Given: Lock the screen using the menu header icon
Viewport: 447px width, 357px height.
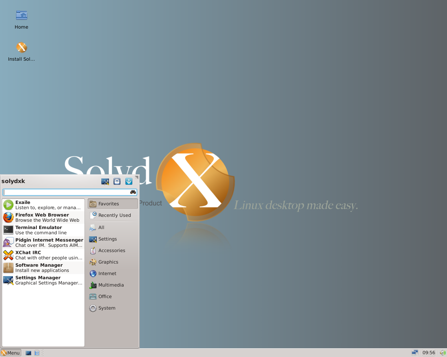Looking at the screenshot, I should [x=117, y=181].
